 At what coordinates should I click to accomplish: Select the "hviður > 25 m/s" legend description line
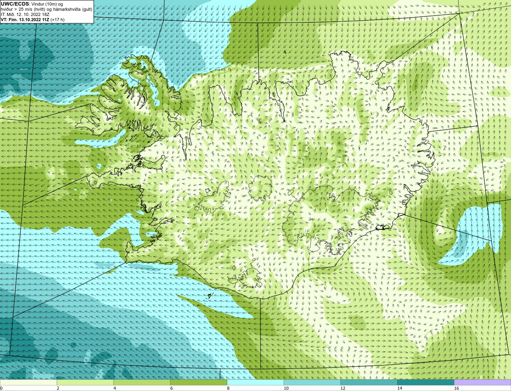coord(46,9)
